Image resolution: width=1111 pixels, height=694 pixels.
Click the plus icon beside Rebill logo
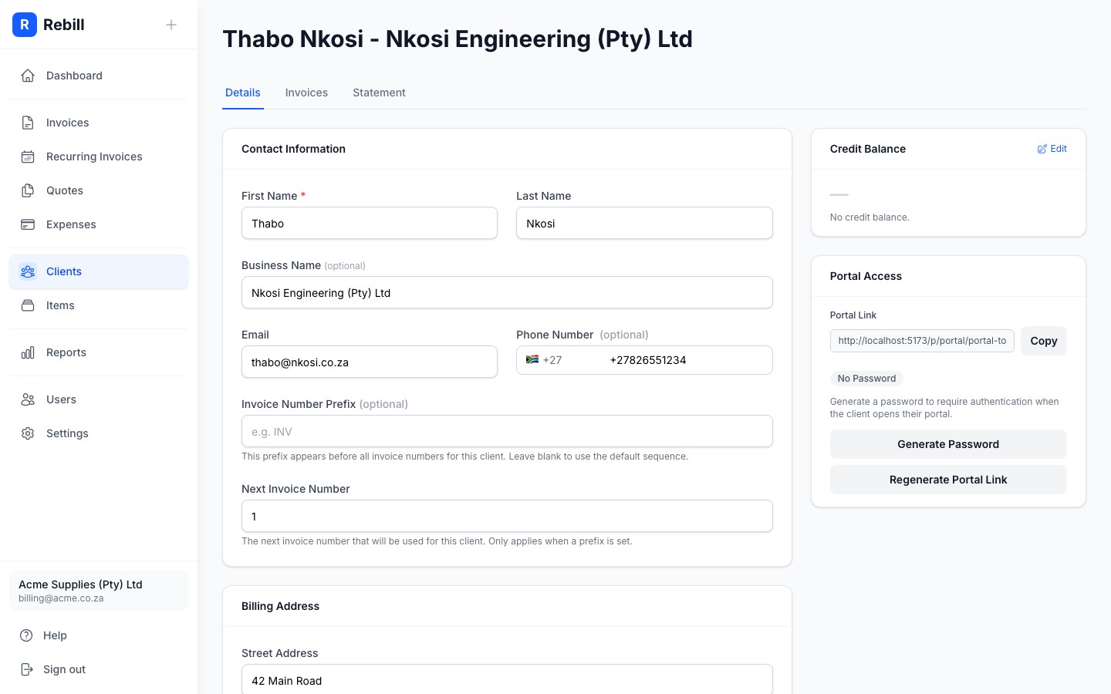(x=171, y=25)
